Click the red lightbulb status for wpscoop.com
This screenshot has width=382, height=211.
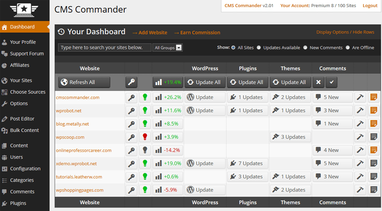pos(145,137)
